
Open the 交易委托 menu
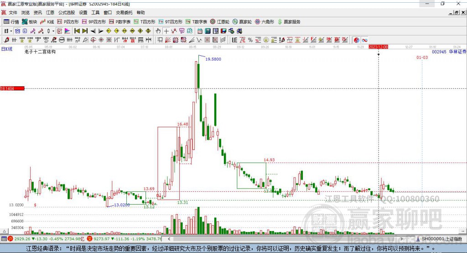coord(124,12)
